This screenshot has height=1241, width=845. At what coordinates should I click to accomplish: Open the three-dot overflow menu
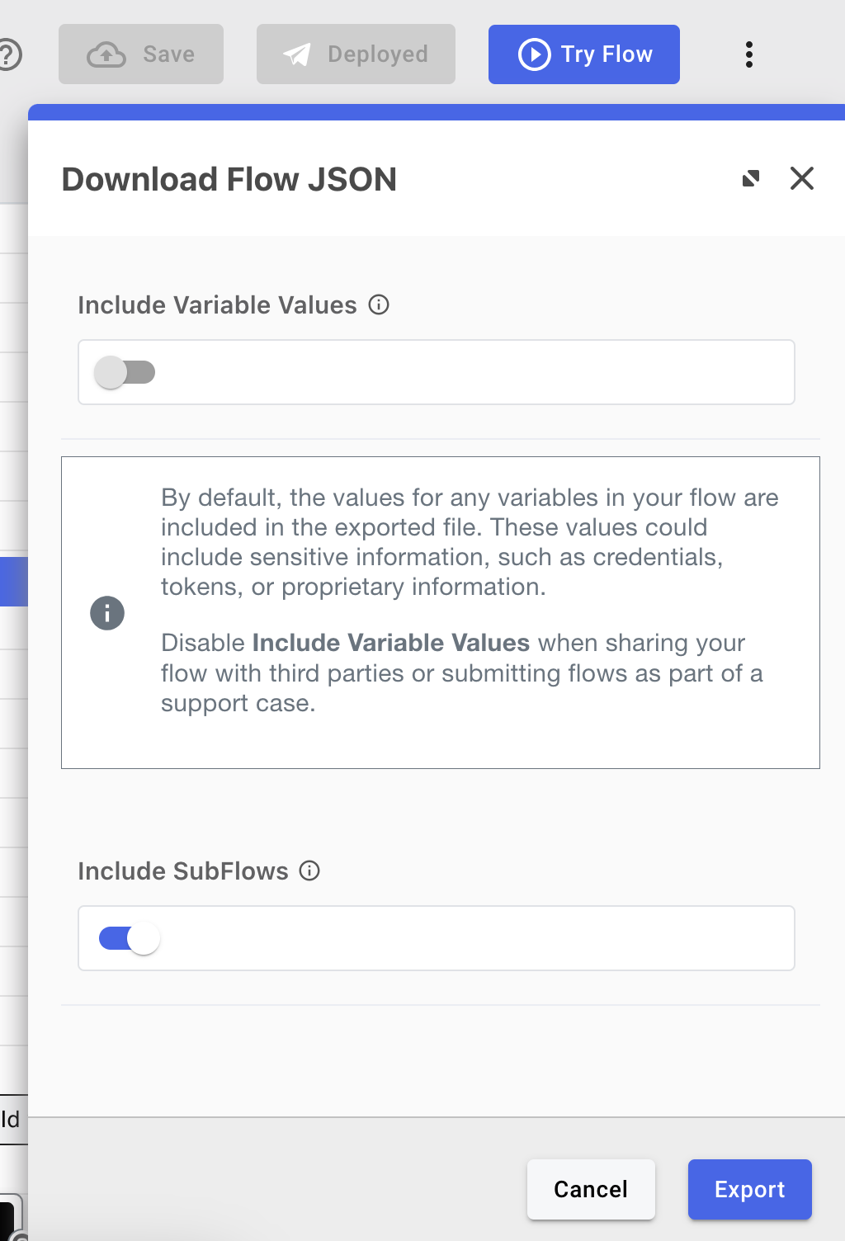point(749,54)
